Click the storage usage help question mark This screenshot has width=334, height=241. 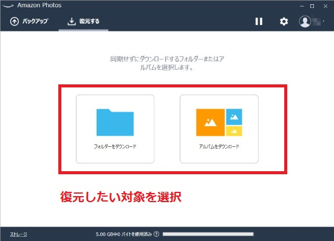click(x=156, y=234)
